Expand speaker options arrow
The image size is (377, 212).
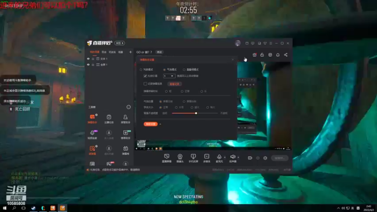click(x=238, y=157)
